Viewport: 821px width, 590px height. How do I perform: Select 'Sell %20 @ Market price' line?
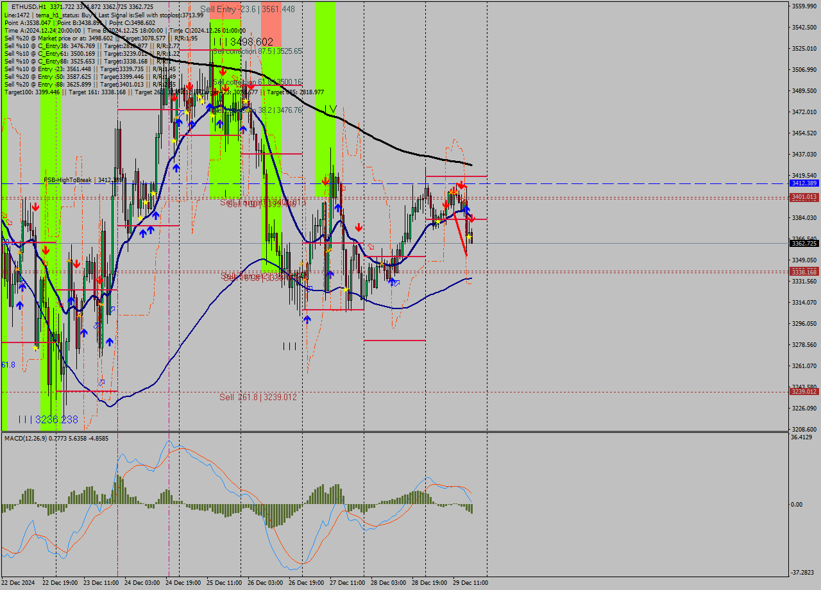coord(101,38)
